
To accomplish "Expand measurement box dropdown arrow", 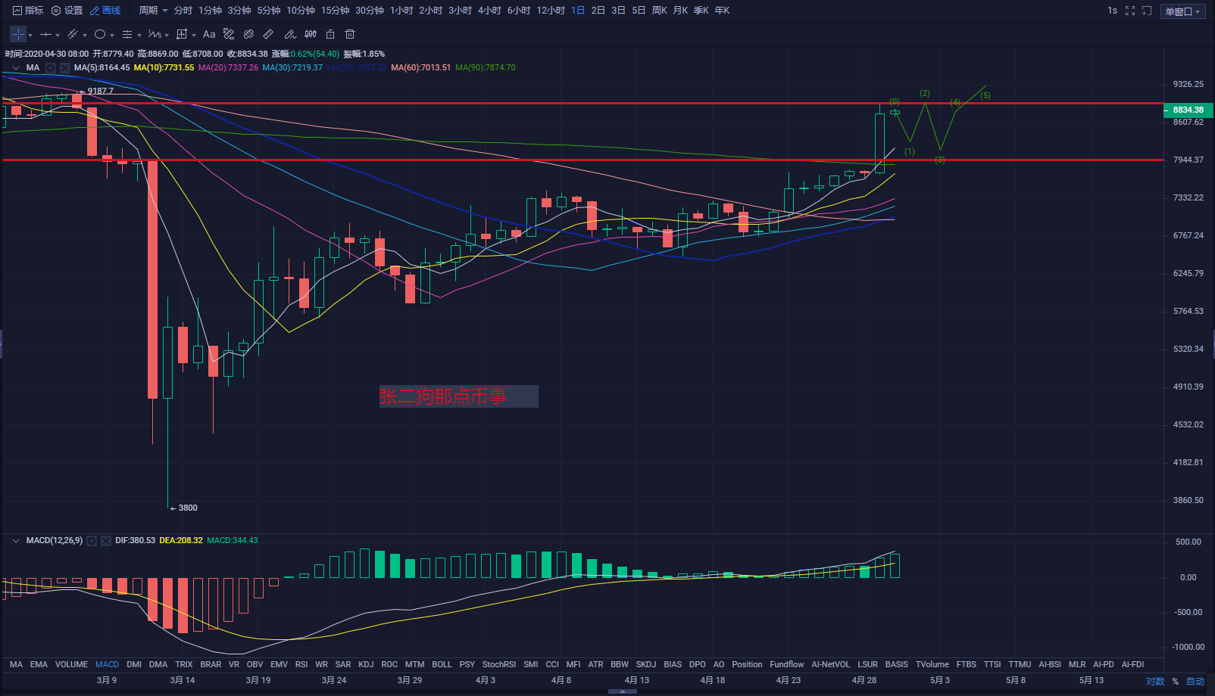I will pyautogui.click(x=194, y=35).
